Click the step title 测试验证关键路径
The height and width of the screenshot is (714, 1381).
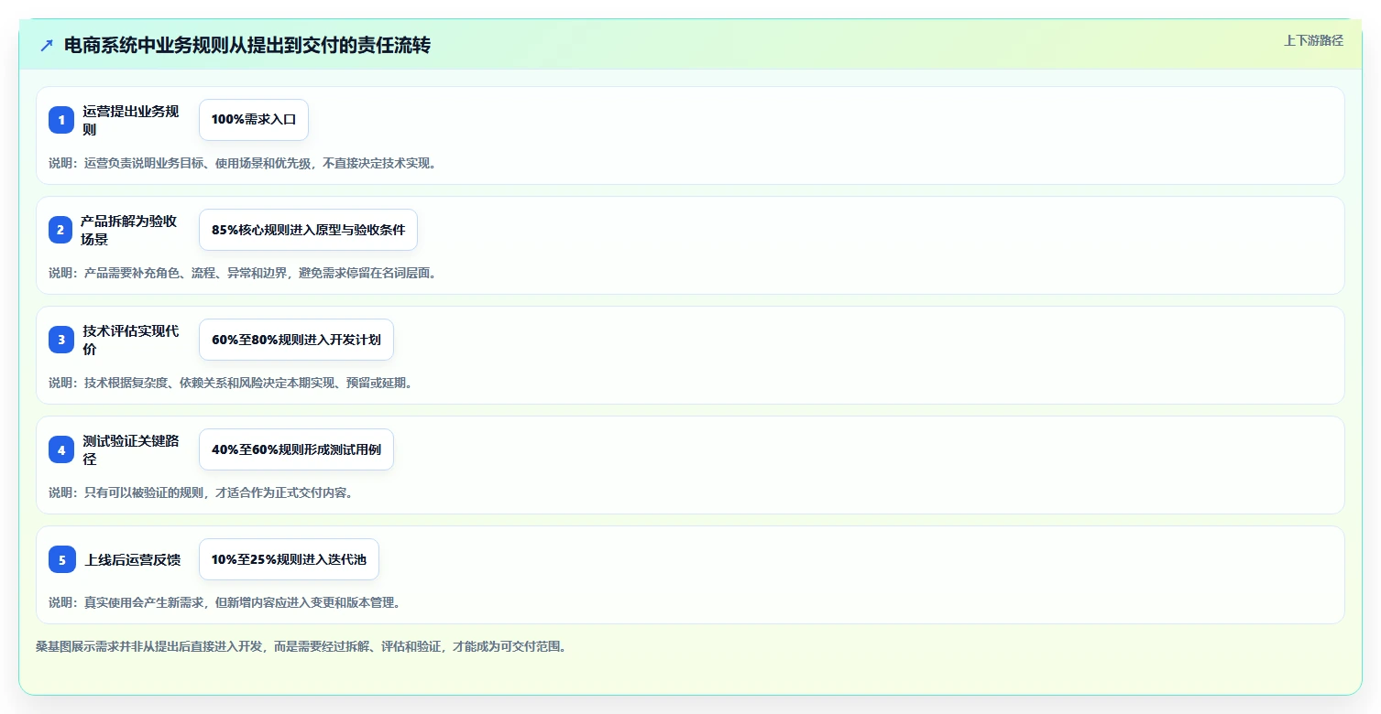click(130, 449)
